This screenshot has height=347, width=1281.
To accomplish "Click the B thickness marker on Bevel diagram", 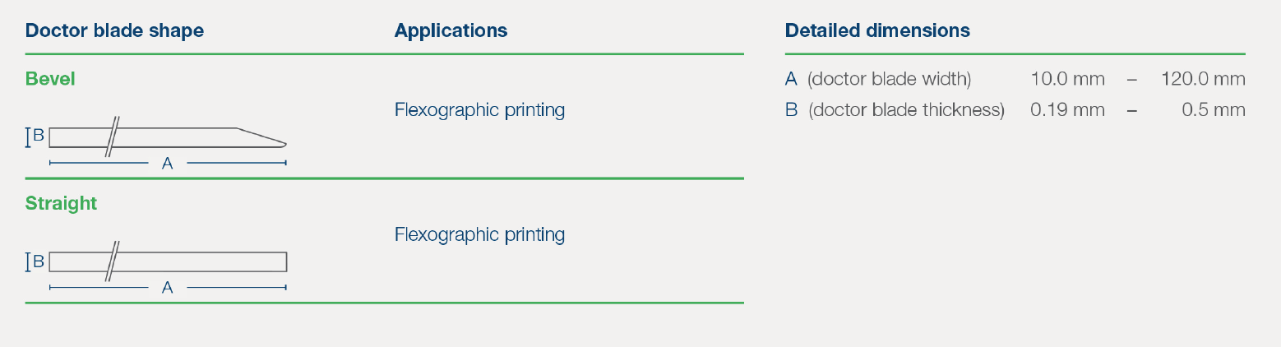I will (x=35, y=137).
